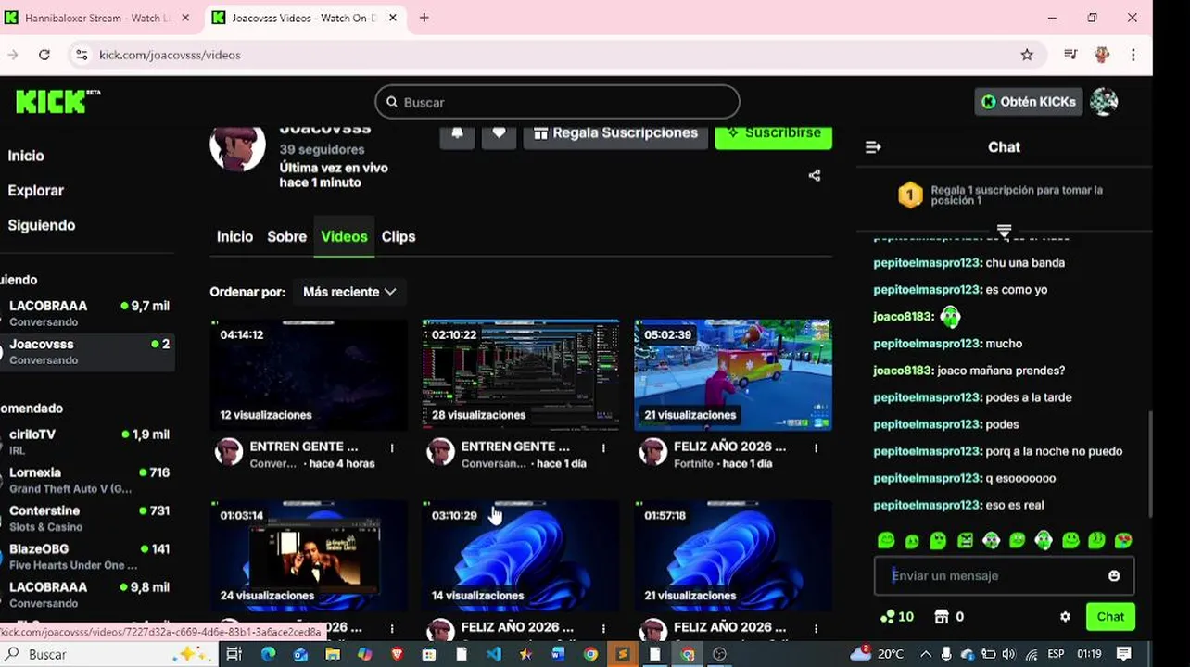Open options menu for the Fortnite video

click(x=817, y=447)
